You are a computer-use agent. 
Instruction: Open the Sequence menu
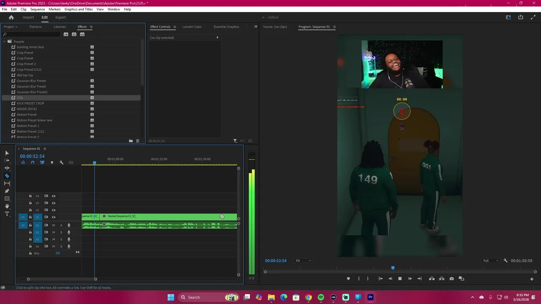click(37, 9)
